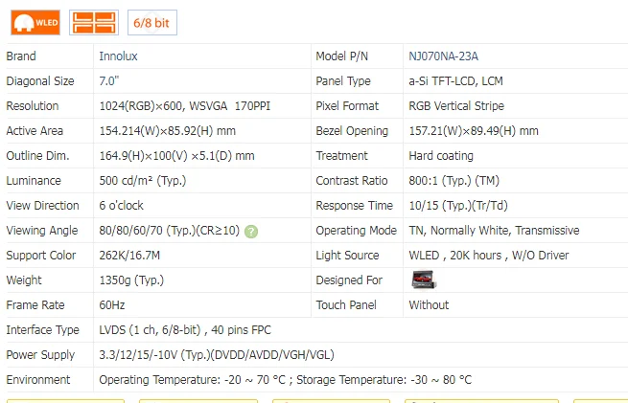Click the panel layout orientation icon

click(94, 23)
